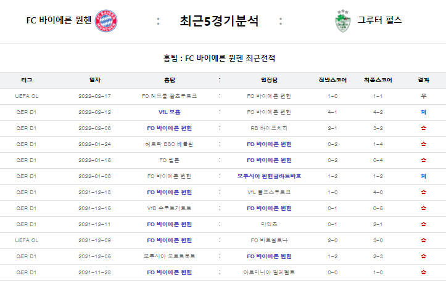
Task: Click the 4-0 final score on 2021-12-18 row
Action: point(378,192)
